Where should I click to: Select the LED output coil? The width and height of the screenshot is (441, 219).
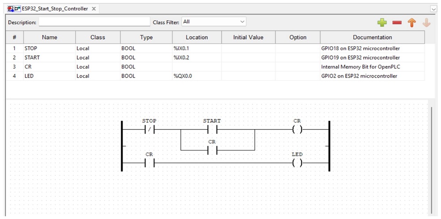point(297,163)
